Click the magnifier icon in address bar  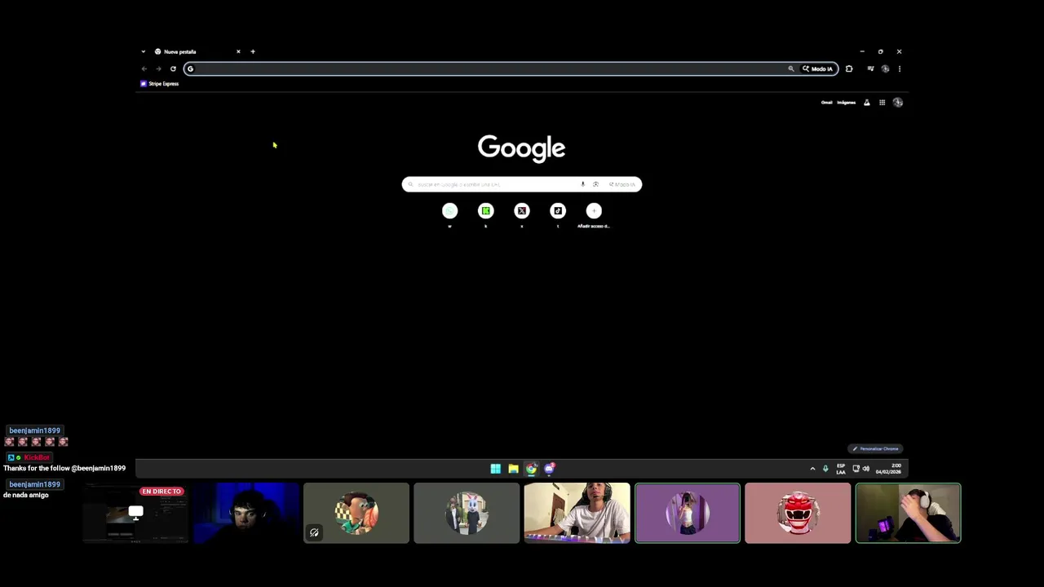(x=791, y=68)
